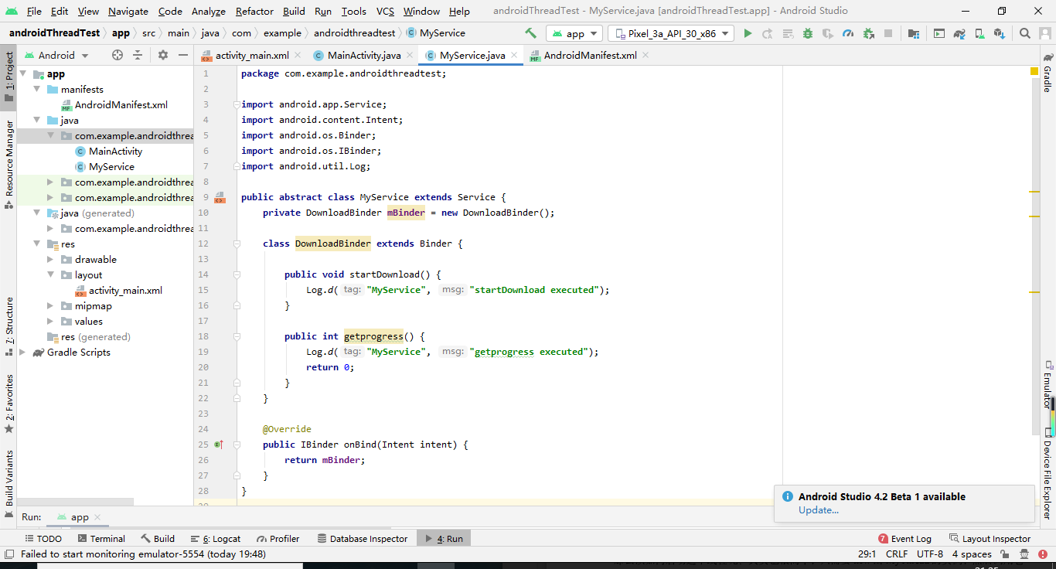This screenshot has height=569, width=1056.
Task: Toggle the Resource Manager tool window
Action: [x=9, y=162]
